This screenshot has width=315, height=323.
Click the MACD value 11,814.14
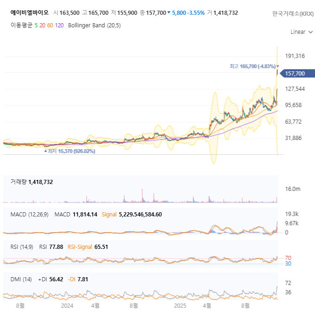[x=85, y=215]
